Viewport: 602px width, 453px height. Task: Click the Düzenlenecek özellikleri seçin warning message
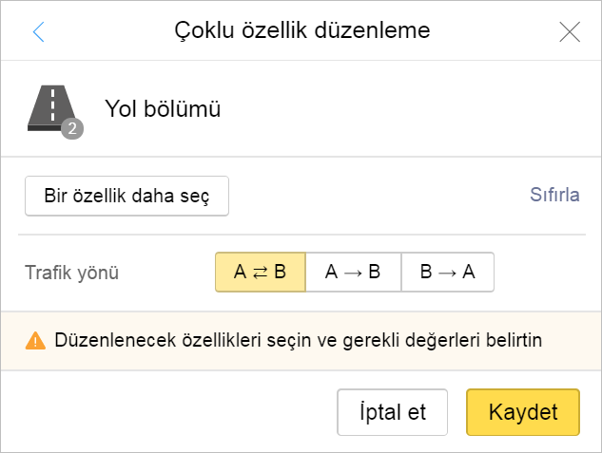click(x=299, y=340)
